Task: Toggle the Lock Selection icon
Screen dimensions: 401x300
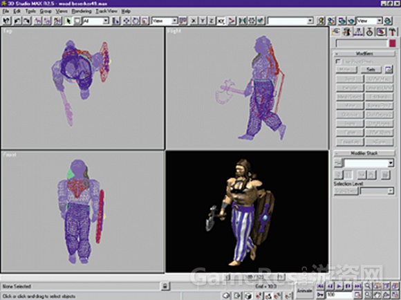Action: tap(165, 286)
